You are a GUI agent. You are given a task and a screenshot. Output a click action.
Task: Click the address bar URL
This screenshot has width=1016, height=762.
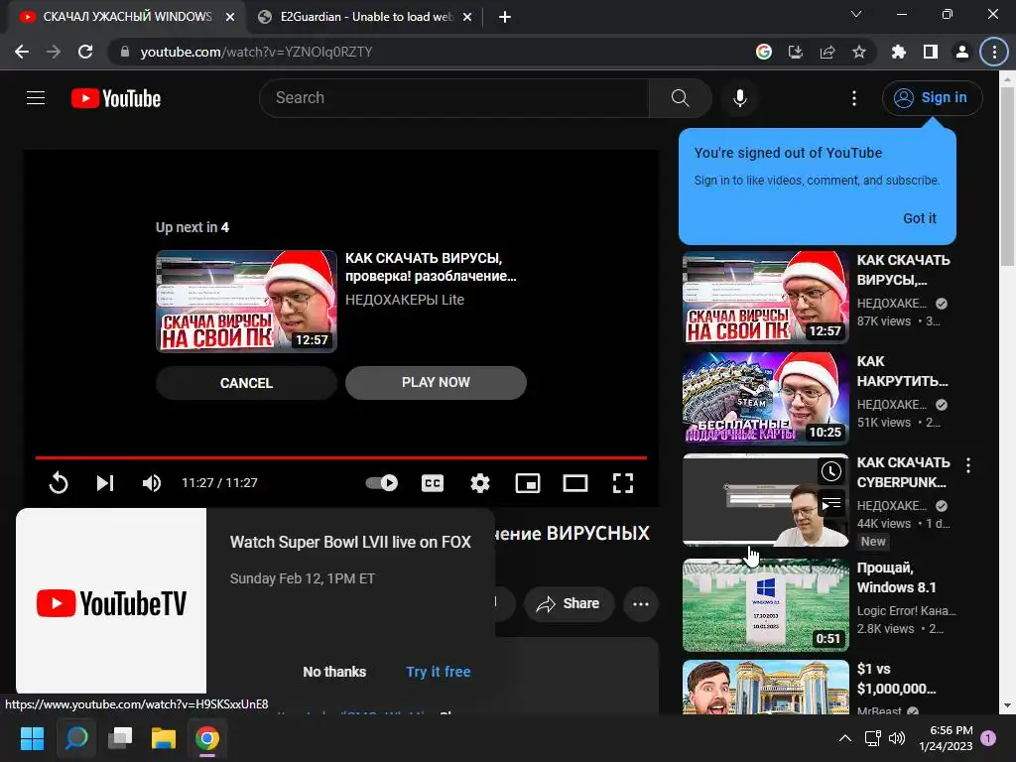pyautogui.click(x=257, y=52)
